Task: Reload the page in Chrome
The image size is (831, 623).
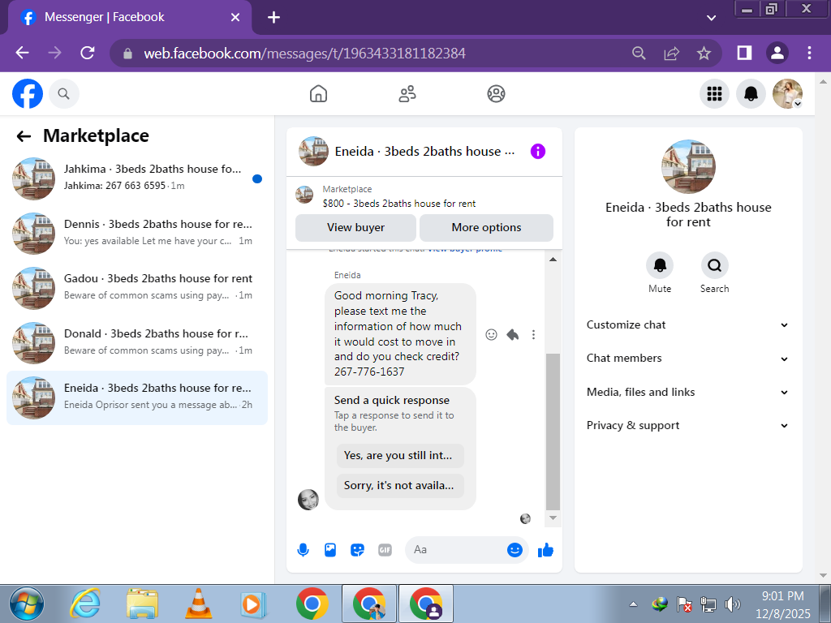Action: tap(88, 53)
